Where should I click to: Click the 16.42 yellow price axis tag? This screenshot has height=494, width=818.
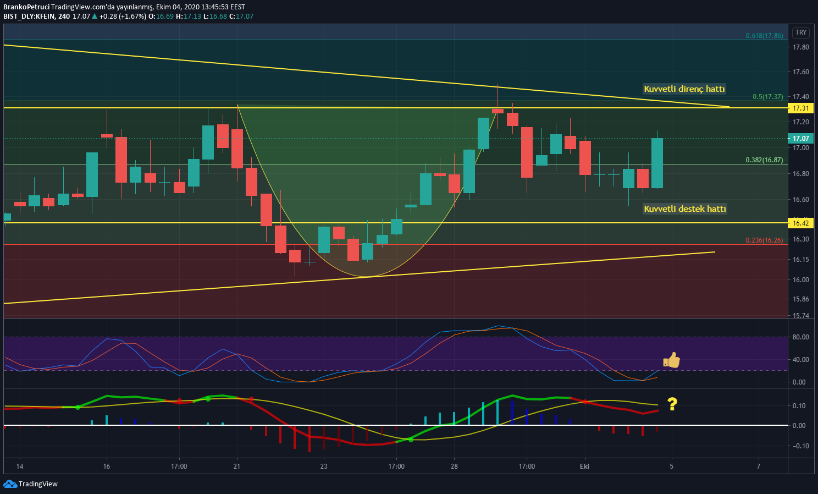tap(800, 223)
